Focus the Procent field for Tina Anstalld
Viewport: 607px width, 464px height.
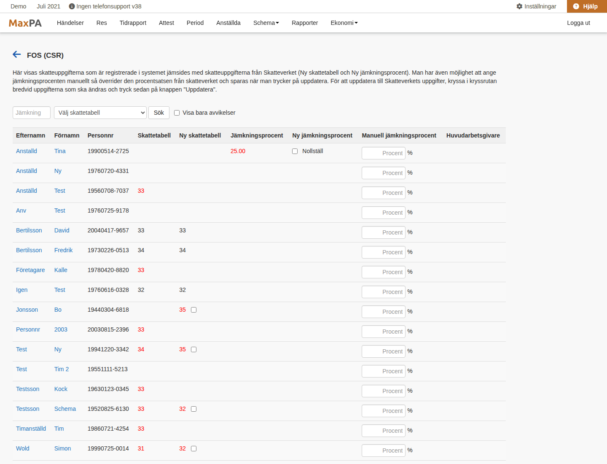(384, 153)
